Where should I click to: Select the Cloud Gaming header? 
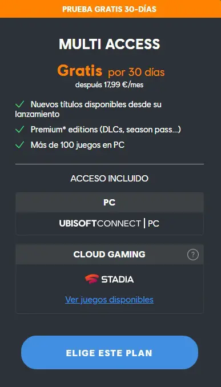pos(110,254)
